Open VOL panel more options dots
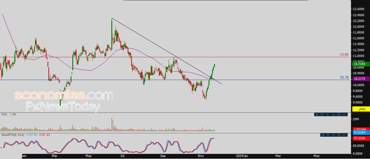Viewport: 370px width, 159px height. coord(344,114)
